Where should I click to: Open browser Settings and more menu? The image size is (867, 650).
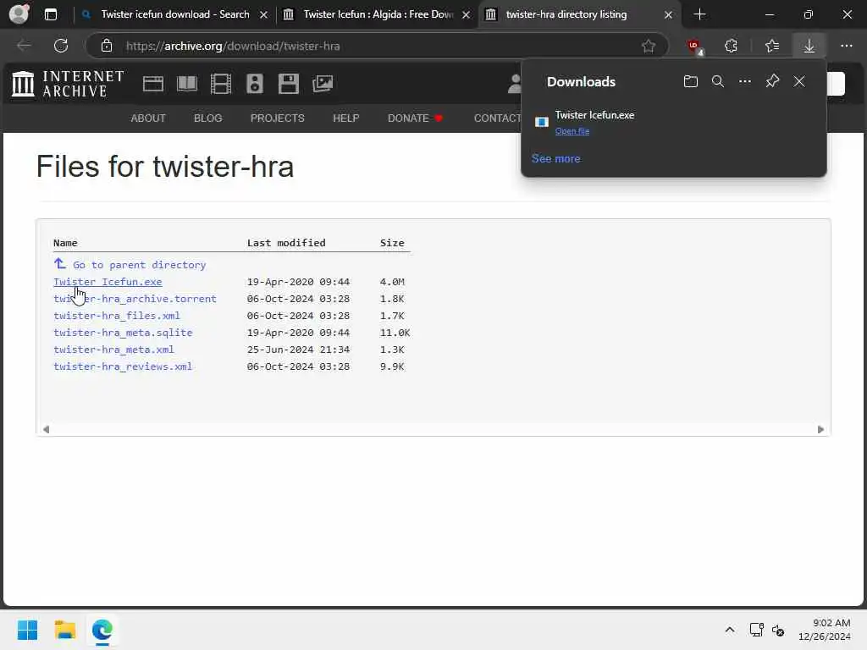click(846, 46)
